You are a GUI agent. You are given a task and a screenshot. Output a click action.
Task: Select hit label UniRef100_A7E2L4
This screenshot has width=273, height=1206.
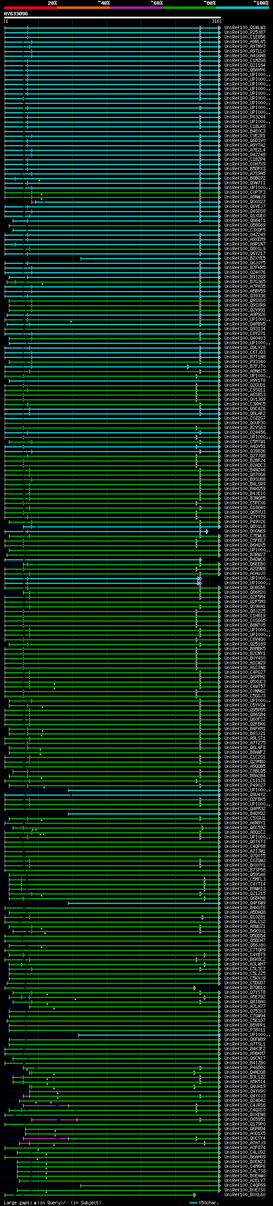tap(245, 150)
